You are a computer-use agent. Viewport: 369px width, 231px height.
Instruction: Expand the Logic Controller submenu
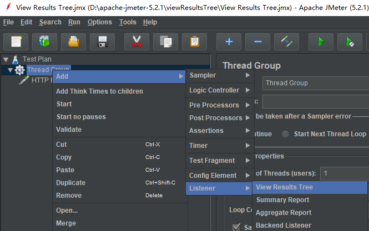[x=220, y=90]
